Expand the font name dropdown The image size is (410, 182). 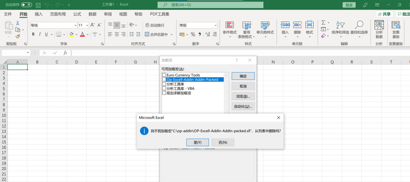[75, 25]
